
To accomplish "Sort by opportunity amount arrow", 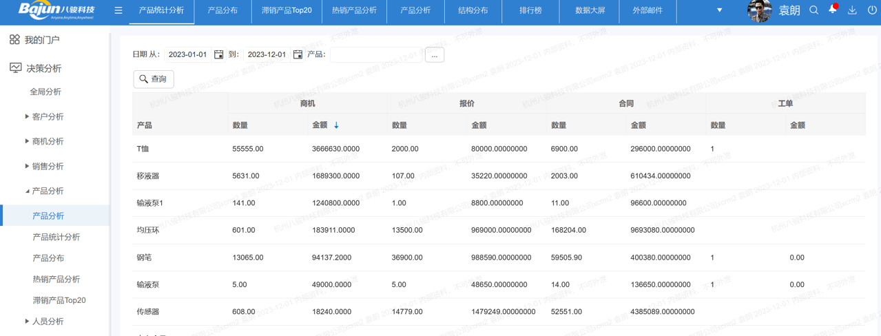I will 336,125.
